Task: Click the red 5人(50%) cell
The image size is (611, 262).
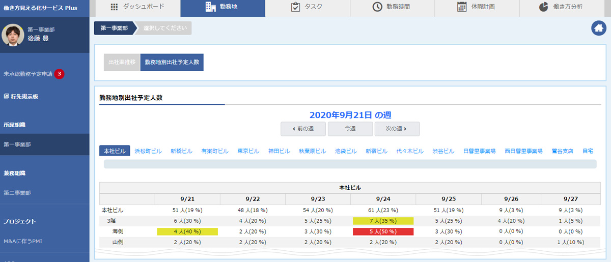Action: point(383,231)
